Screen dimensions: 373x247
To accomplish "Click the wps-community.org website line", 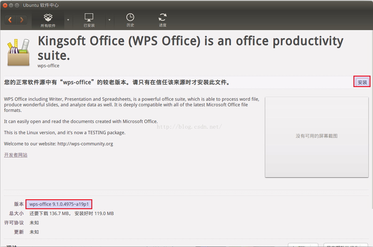I will coord(58,144).
